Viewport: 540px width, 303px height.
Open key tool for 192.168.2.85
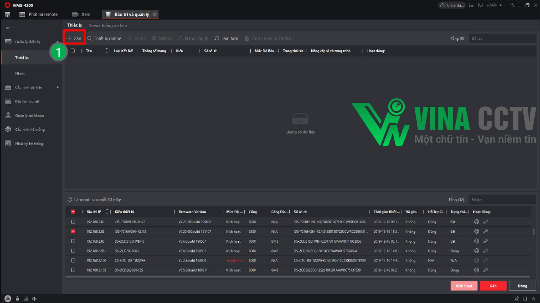tap(485, 241)
